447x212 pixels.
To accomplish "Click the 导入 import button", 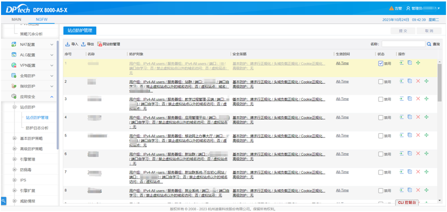I will coord(71,44).
